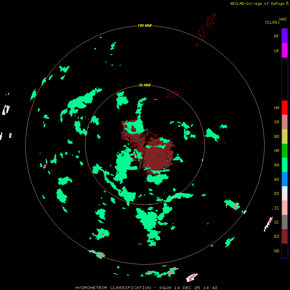Click the white DS color swatch
The width and height of the screenshot is (290, 290).
click(285, 193)
